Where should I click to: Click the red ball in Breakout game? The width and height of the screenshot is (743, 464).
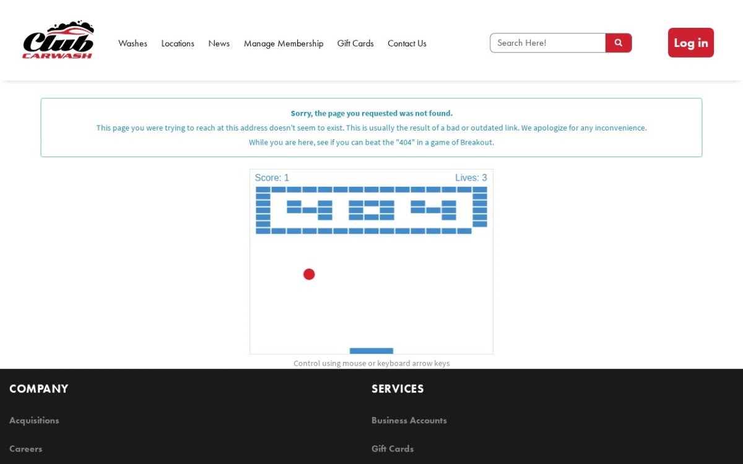(x=309, y=274)
